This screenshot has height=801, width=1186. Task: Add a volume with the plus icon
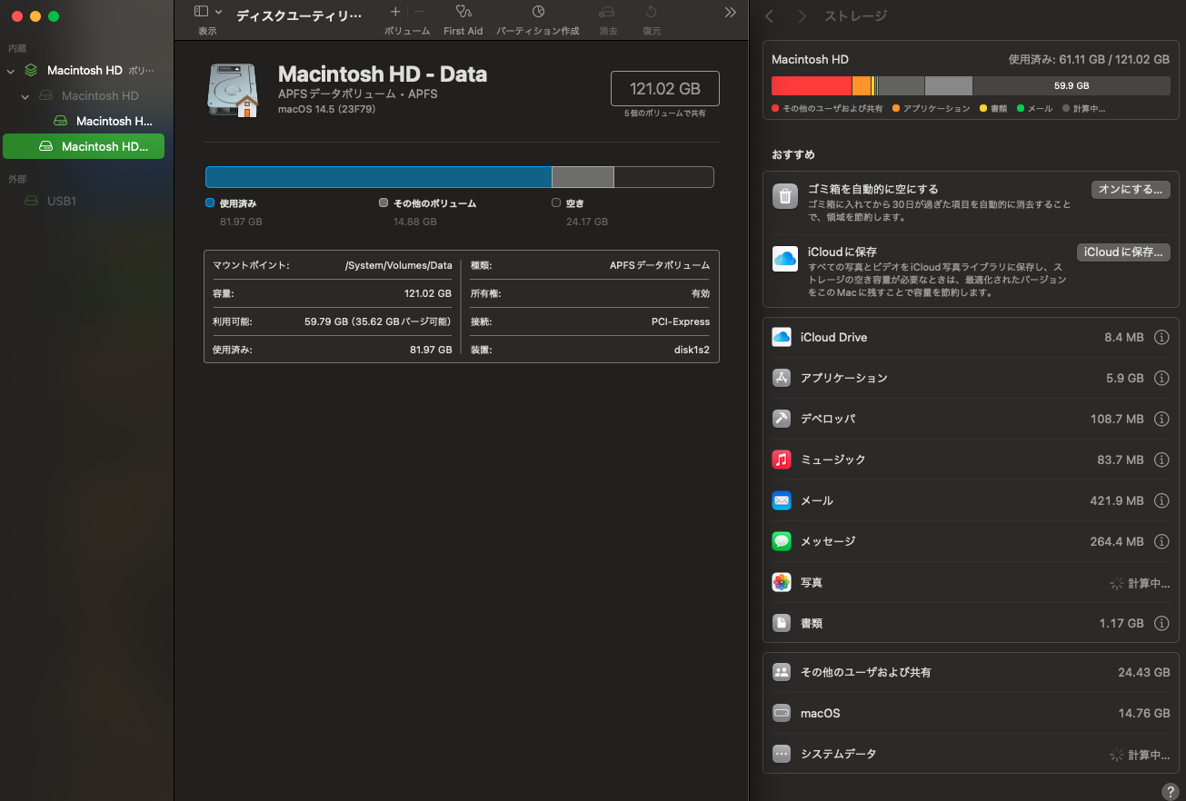(394, 13)
